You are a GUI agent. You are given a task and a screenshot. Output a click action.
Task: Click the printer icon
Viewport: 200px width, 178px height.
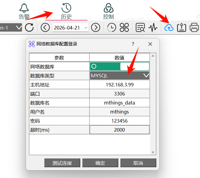click(194, 27)
